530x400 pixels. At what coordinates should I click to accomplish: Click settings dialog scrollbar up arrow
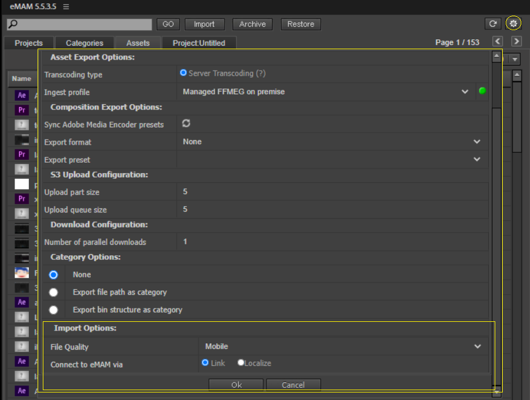(x=496, y=56)
